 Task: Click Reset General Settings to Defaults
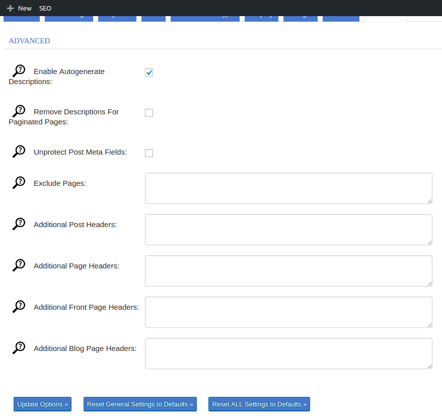coord(140,404)
